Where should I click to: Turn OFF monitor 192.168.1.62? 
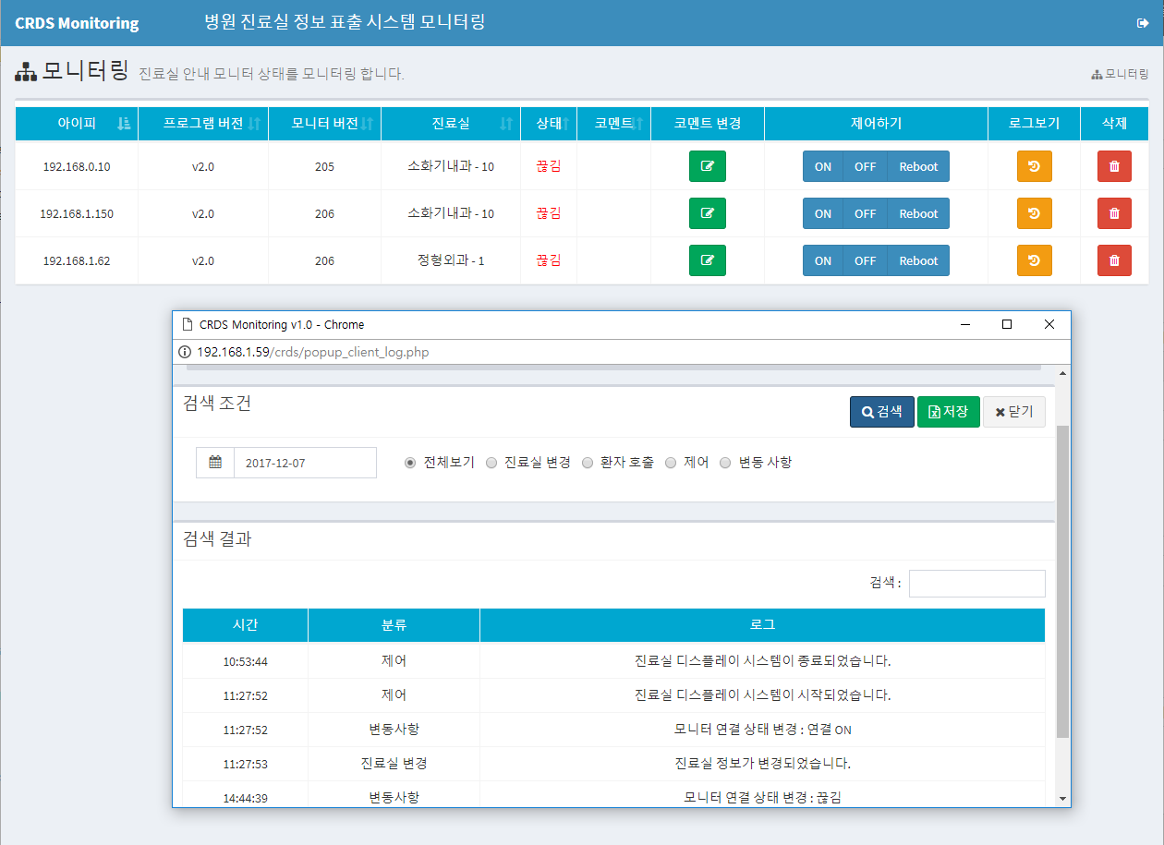(x=866, y=260)
